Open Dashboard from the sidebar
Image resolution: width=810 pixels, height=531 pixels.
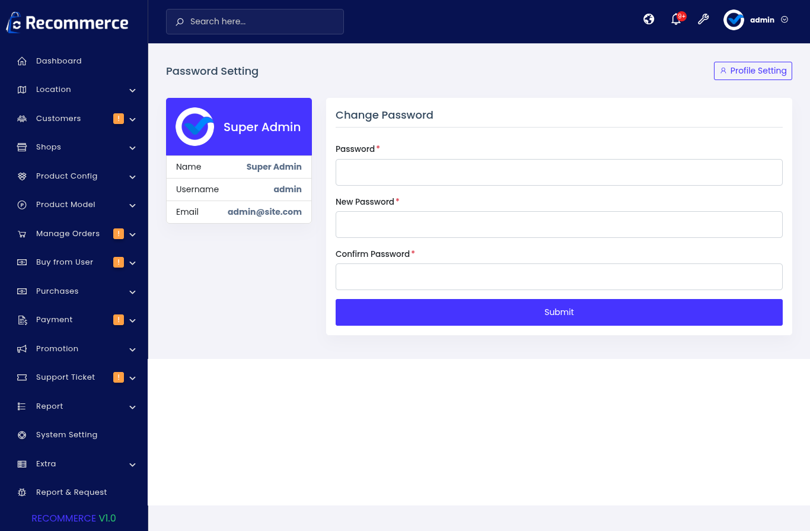point(74,61)
